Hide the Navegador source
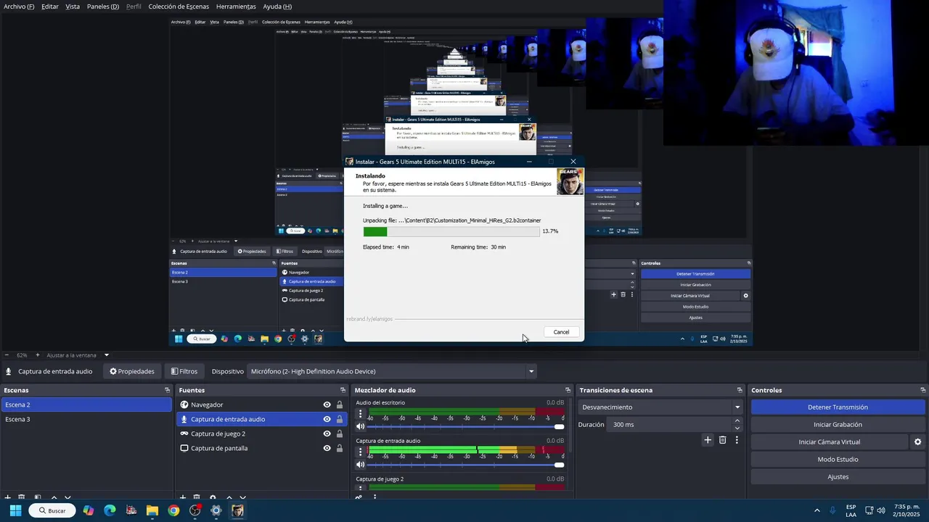 coord(327,405)
